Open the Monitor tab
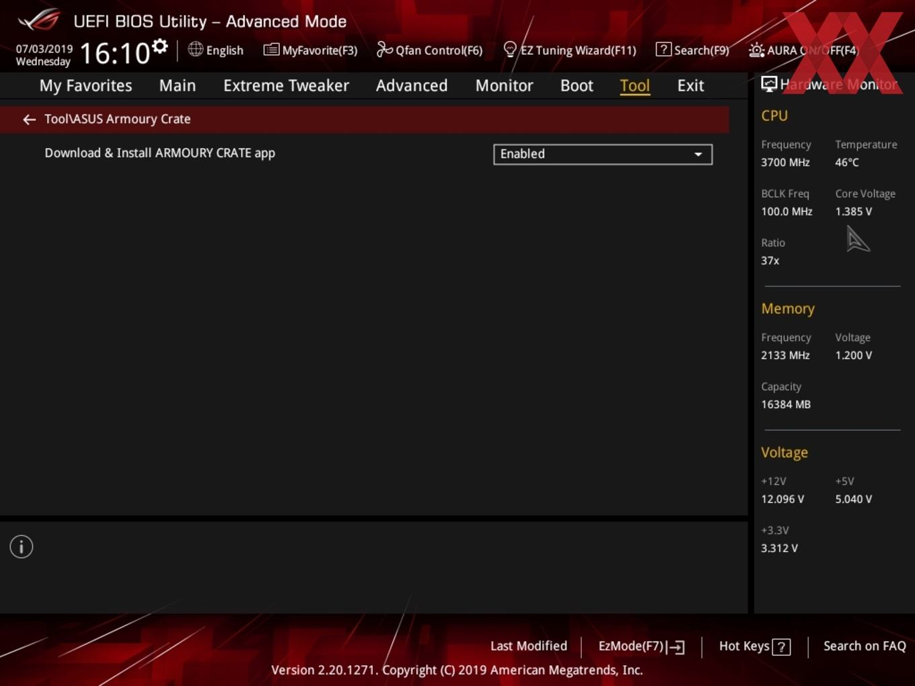The image size is (915, 686). (x=504, y=86)
